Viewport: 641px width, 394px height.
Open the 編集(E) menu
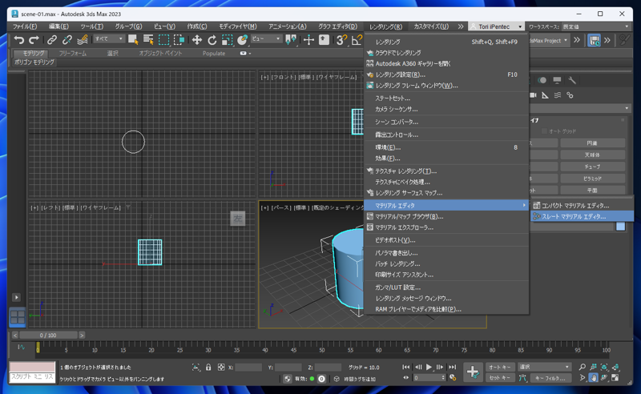pos(58,26)
